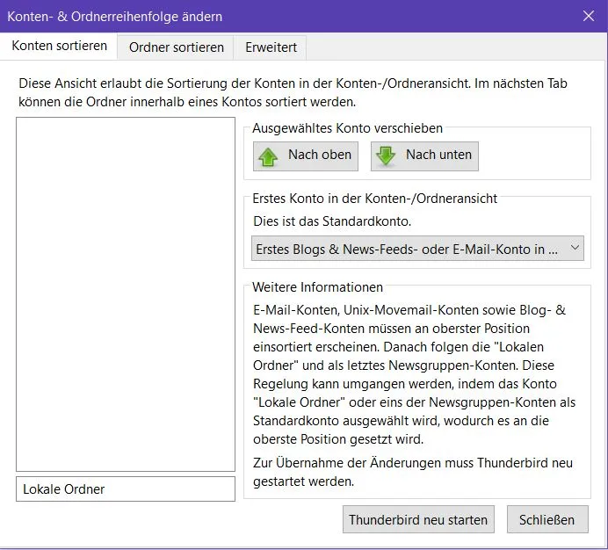608x550 pixels.
Task: Move selected account up with Nach oben
Action: pyautogui.click(x=306, y=156)
